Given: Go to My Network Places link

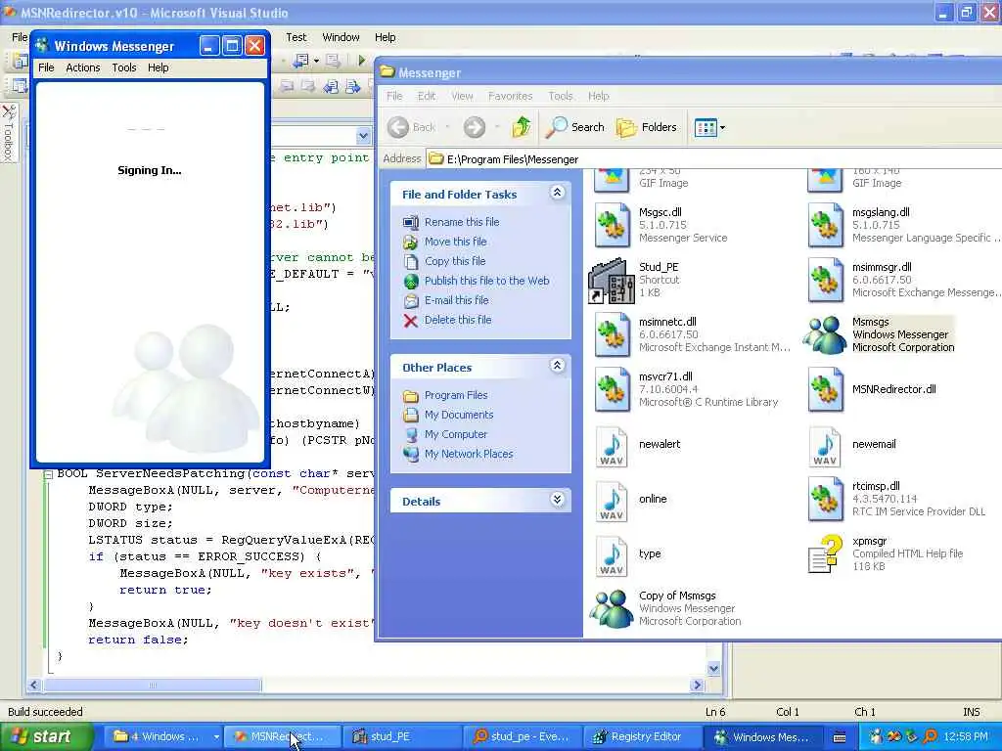Looking at the screenshot, I should point(469,454).
